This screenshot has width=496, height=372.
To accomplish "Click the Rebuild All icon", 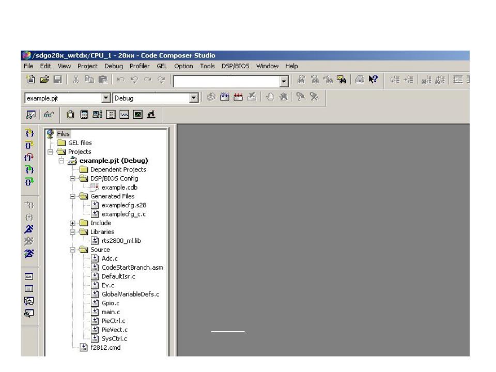I will 238,97.
